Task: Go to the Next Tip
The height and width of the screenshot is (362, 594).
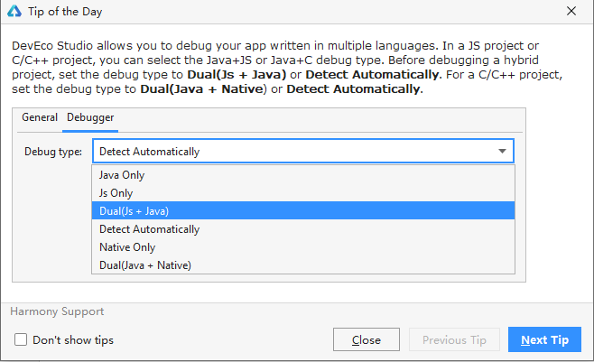Action: pos(544,339)
